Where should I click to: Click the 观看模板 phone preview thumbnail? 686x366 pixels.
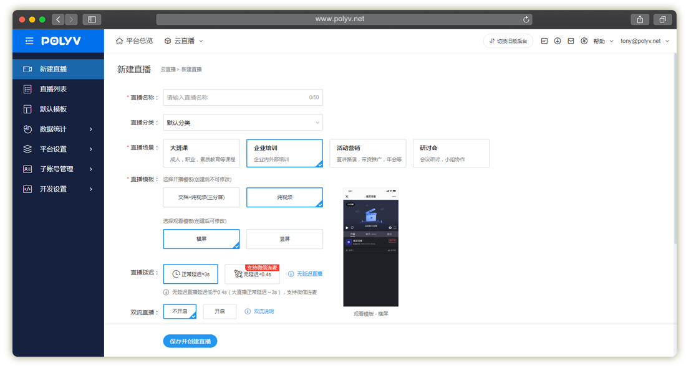pyautogui.click(x=370, y=247)
